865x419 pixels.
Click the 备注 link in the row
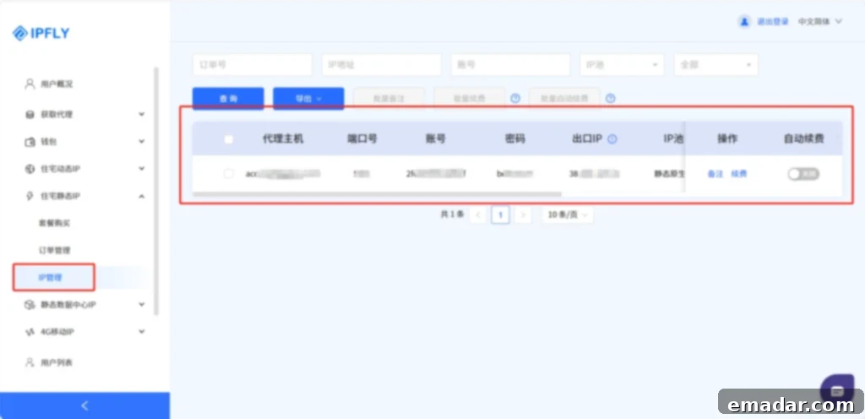[715, 174]
